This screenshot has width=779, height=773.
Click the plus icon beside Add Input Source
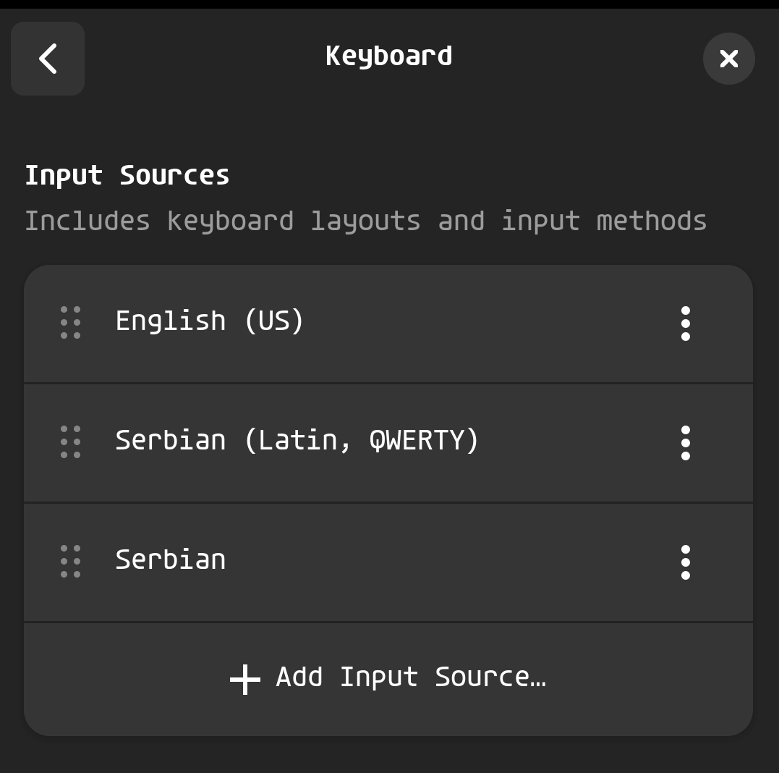point(245,679)
